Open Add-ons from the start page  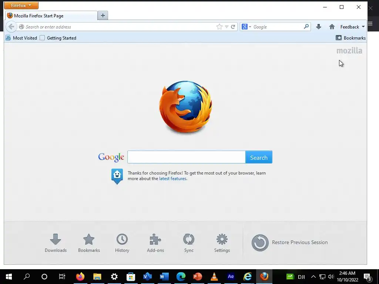click(x=155, y=243)
